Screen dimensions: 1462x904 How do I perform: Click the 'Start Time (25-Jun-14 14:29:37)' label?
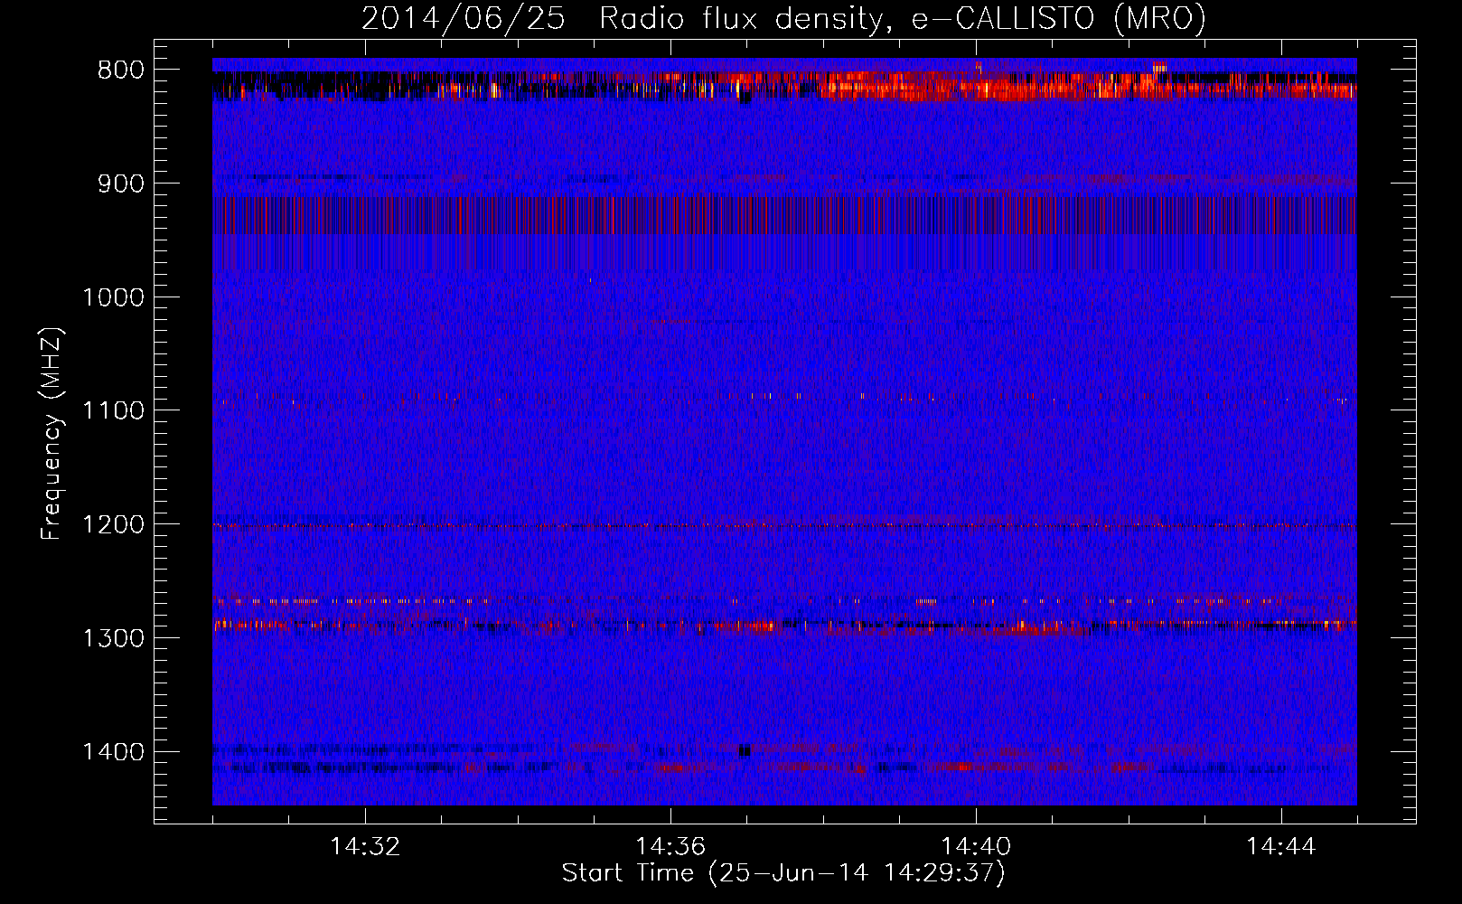click(783, 873)
